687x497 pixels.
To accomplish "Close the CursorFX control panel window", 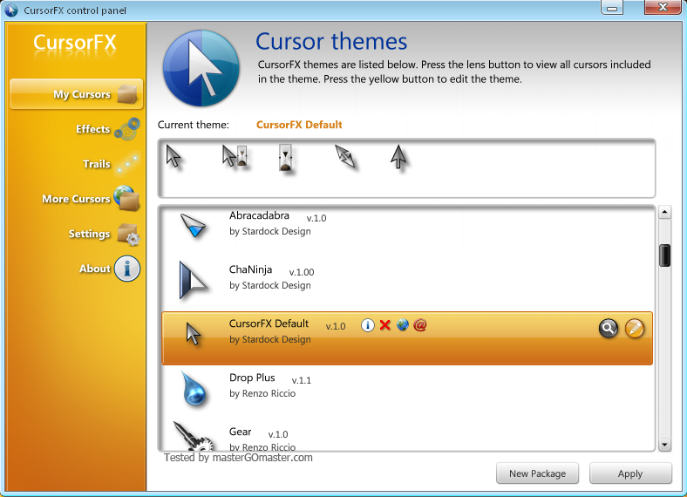I will [663, 7].
